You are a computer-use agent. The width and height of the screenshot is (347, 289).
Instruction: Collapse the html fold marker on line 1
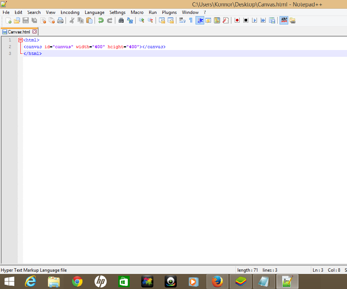pyautogui.click(x=20, y=40)
